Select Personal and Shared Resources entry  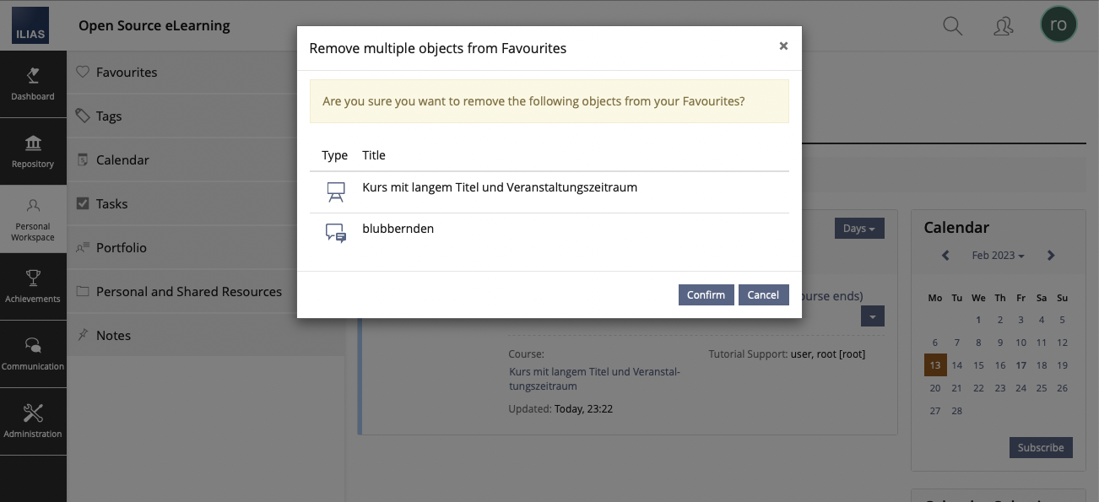click(189, 292)
